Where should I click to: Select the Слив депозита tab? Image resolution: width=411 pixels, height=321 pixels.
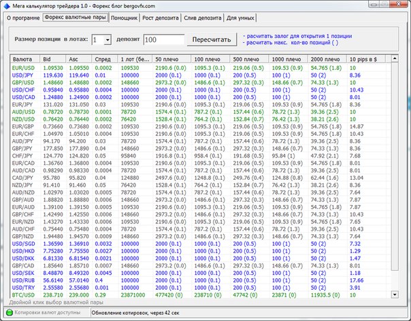click(x=203, y=18)
